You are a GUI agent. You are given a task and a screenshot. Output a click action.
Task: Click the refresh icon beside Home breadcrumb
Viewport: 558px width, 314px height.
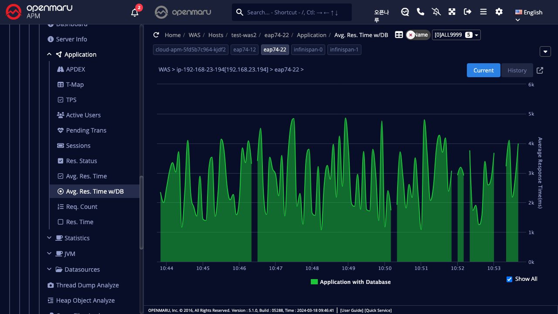click(x=156, y=35)
